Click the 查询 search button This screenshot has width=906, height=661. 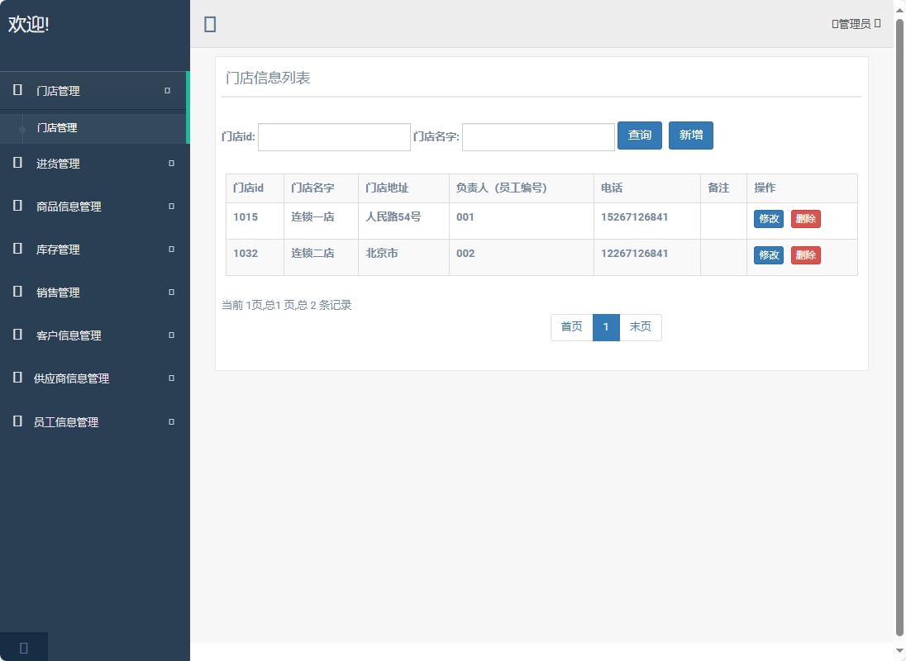click(640, 135)
